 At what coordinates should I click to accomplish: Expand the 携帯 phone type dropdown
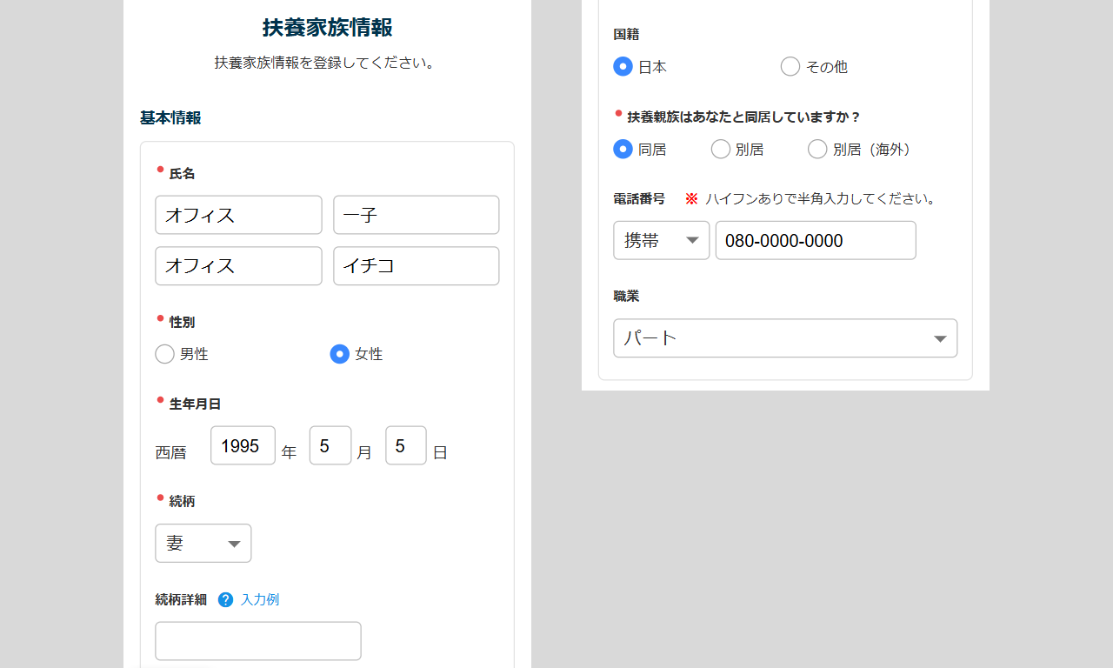[662, 240]
